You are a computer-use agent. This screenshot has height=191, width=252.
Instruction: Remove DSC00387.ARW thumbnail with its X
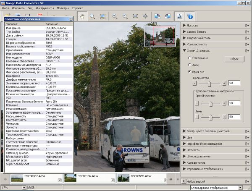click(x=60, y=180)
